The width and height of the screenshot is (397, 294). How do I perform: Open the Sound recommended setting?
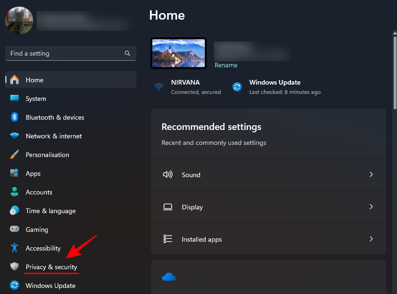pos(269,174)
